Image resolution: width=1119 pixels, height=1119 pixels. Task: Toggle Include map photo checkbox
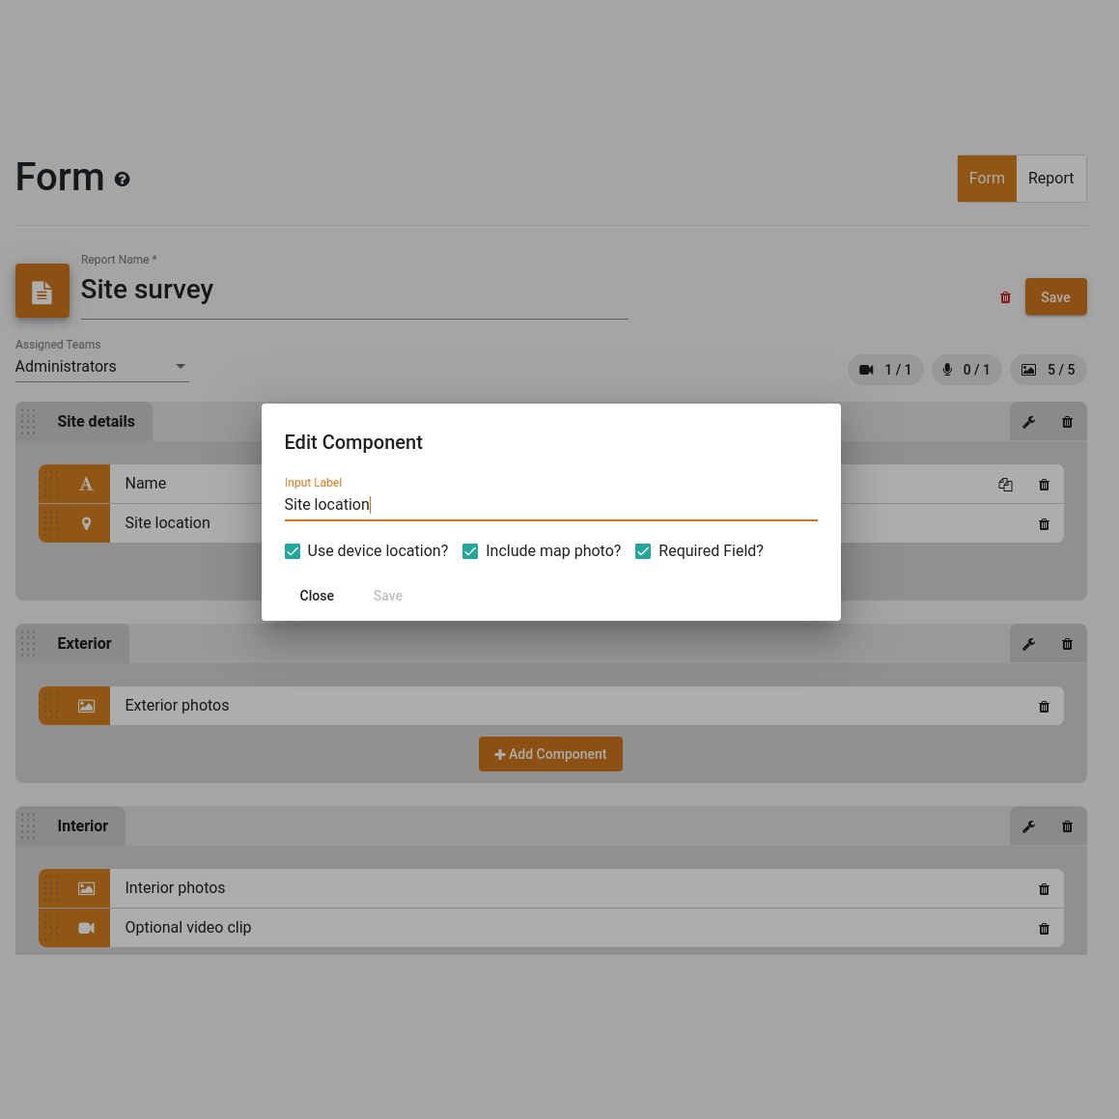(469, 551)
